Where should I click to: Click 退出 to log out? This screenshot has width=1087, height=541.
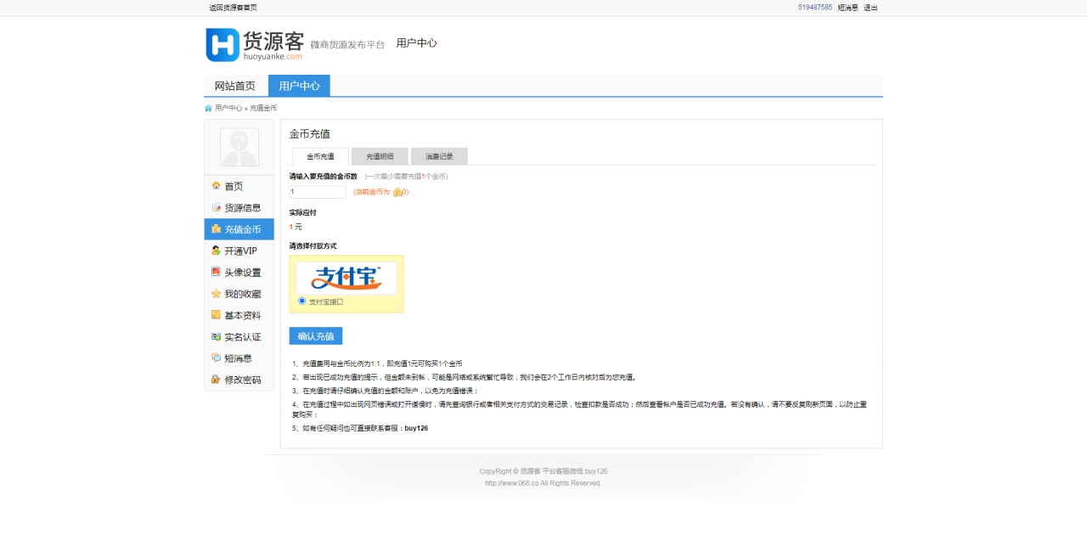tap(870, 7)
